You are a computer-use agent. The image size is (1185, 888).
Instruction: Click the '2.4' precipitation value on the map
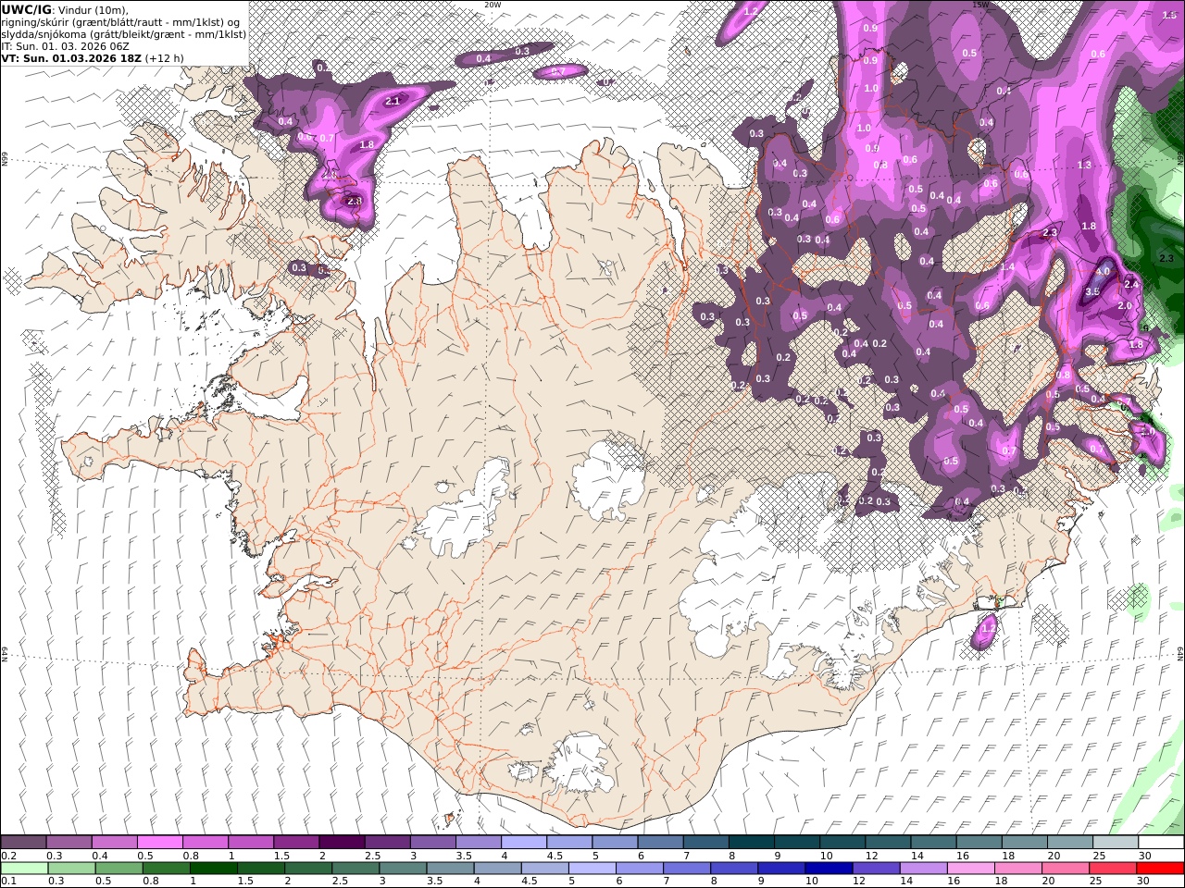pos(1130,283)
